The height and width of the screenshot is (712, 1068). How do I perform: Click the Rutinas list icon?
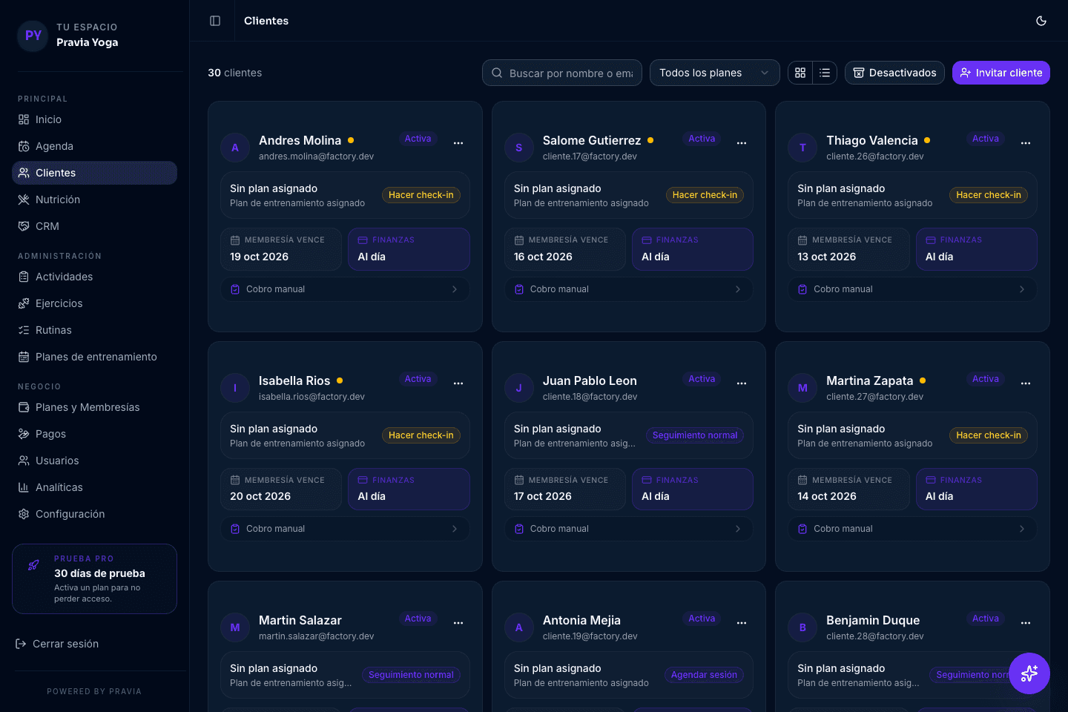(x=24, y=330)
